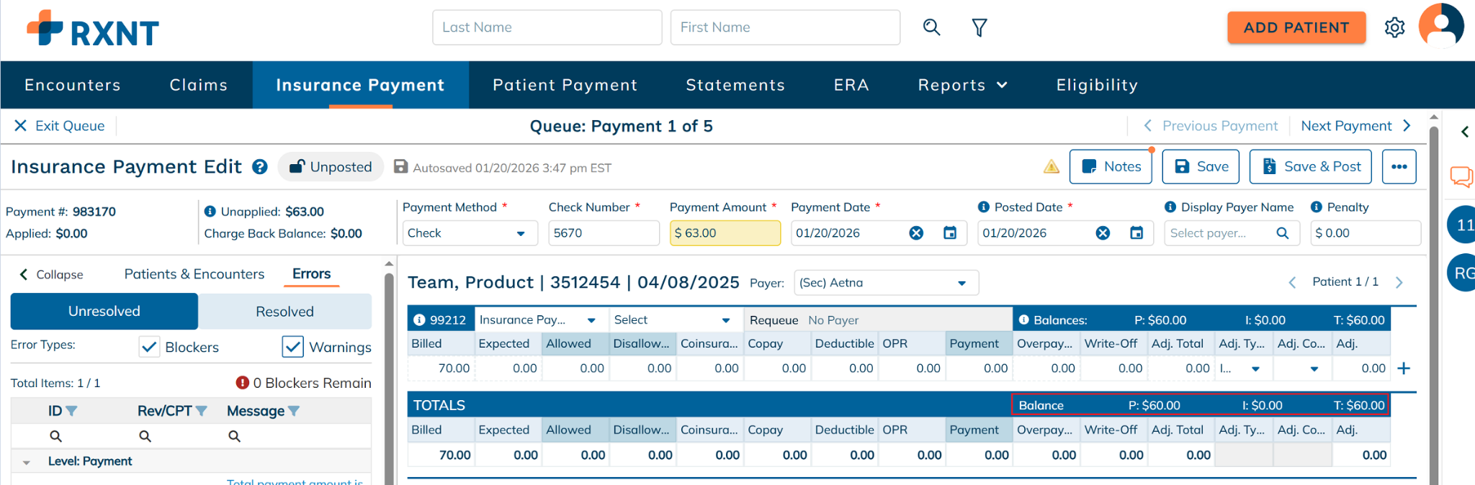Uncheck the Warnings checkbox
The width and height of the screenshot is (1475, 485).
click(292, 347)
